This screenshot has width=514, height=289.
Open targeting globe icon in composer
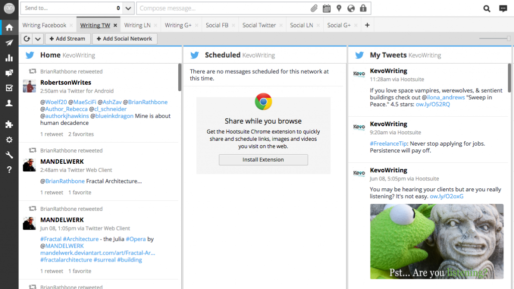point(351,8)
